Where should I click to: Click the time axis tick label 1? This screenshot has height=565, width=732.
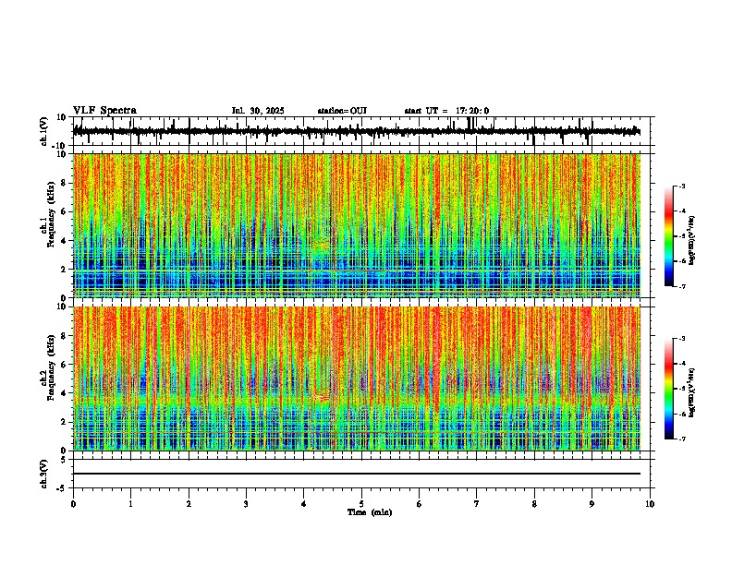(130, 504)
